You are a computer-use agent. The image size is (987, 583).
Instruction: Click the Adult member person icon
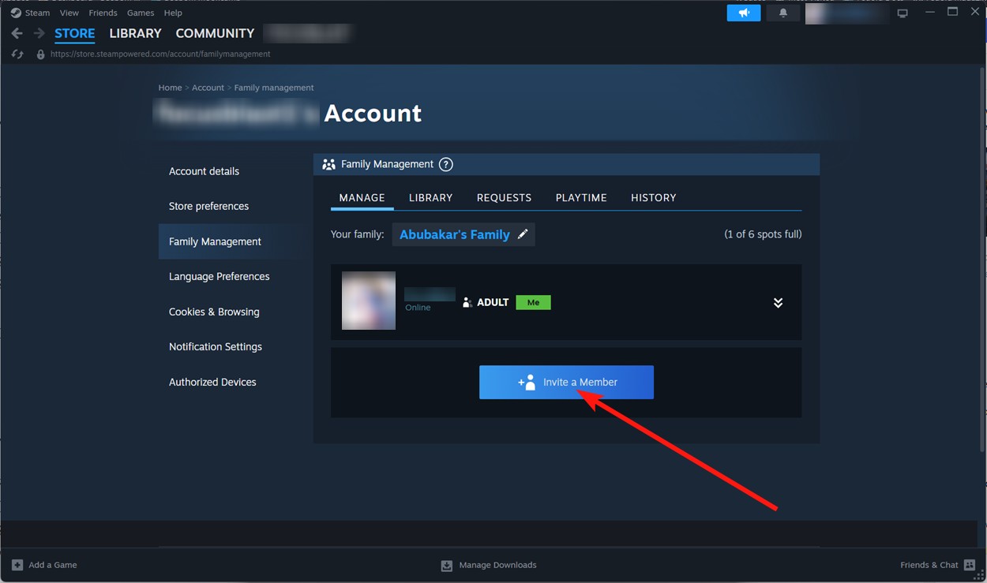click(x=466, y=301)
